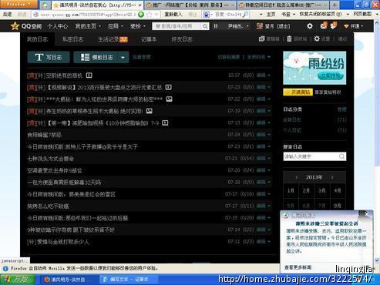Go to next year in calendar
Image resolution: width=380 pixels, height=285 pixels.
[332, 177]
